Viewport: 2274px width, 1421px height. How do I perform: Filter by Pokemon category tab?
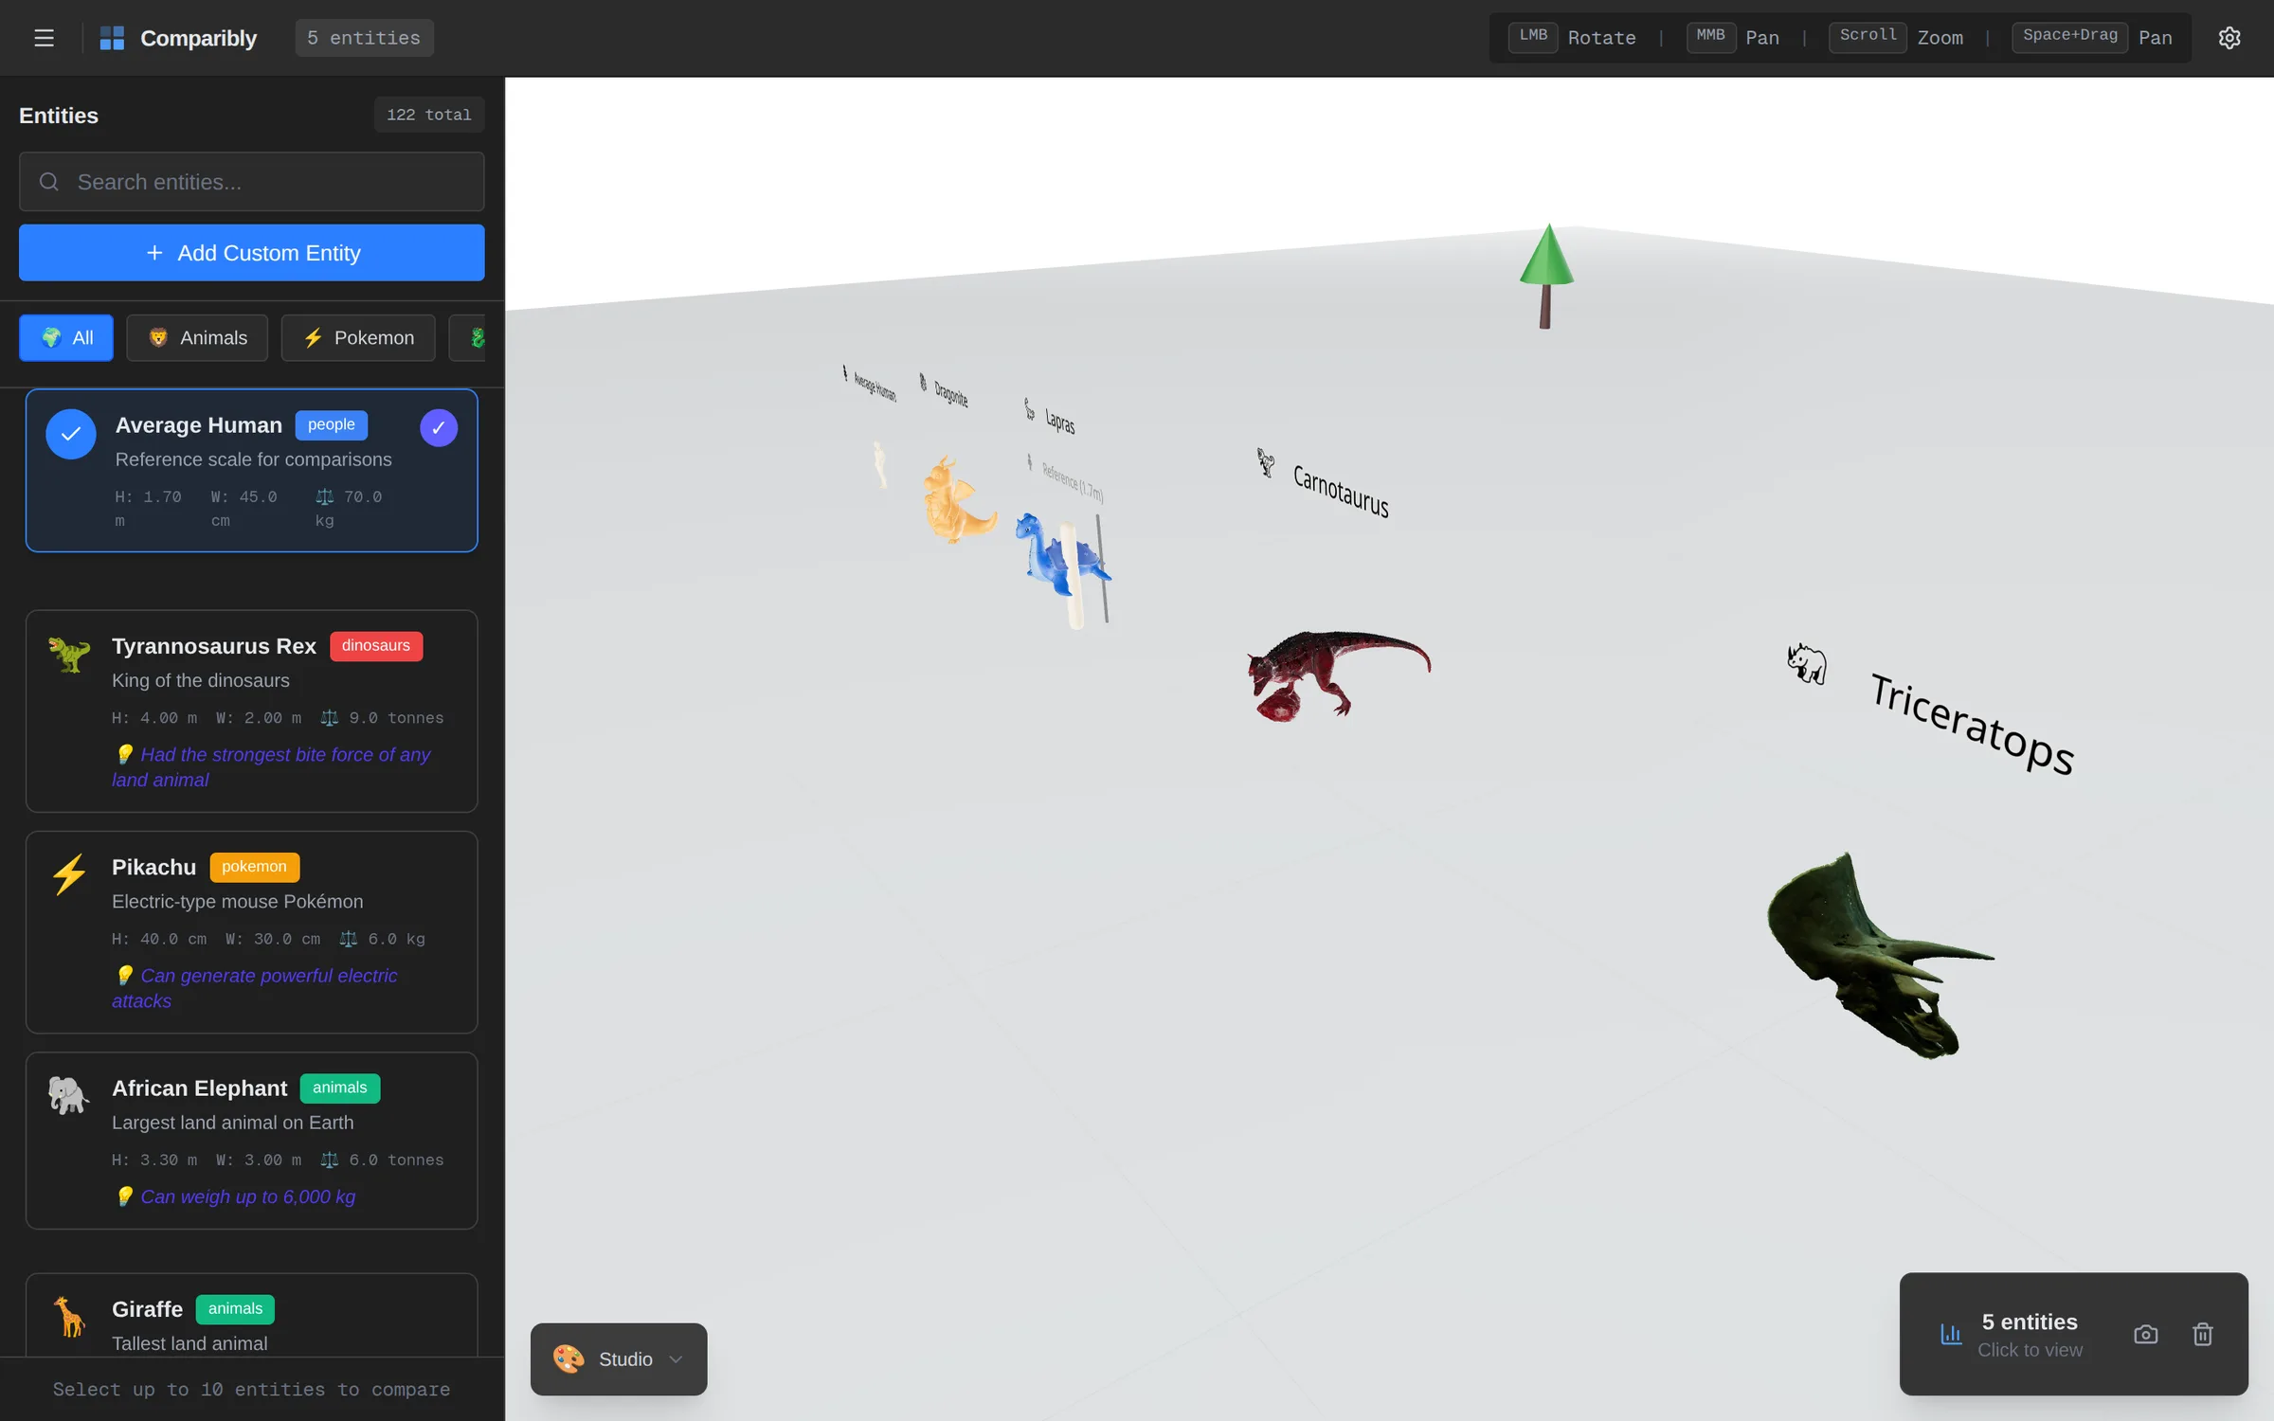pos(358,337)
